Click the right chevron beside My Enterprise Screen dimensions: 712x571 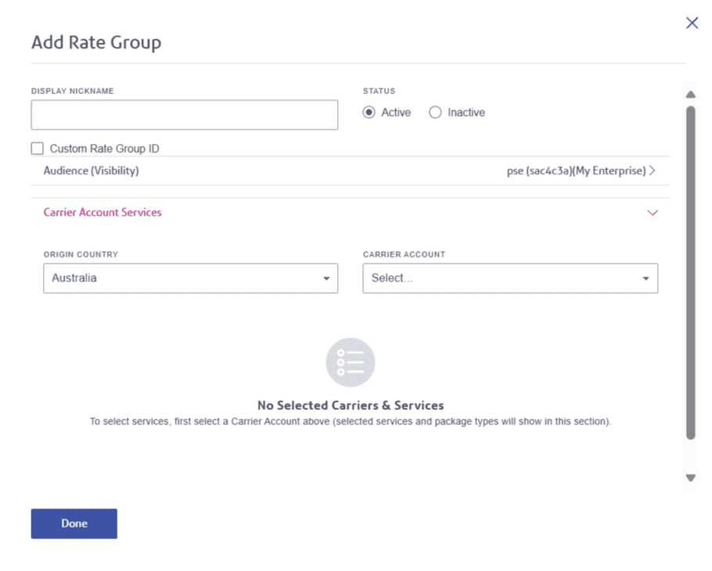point(653,171)
